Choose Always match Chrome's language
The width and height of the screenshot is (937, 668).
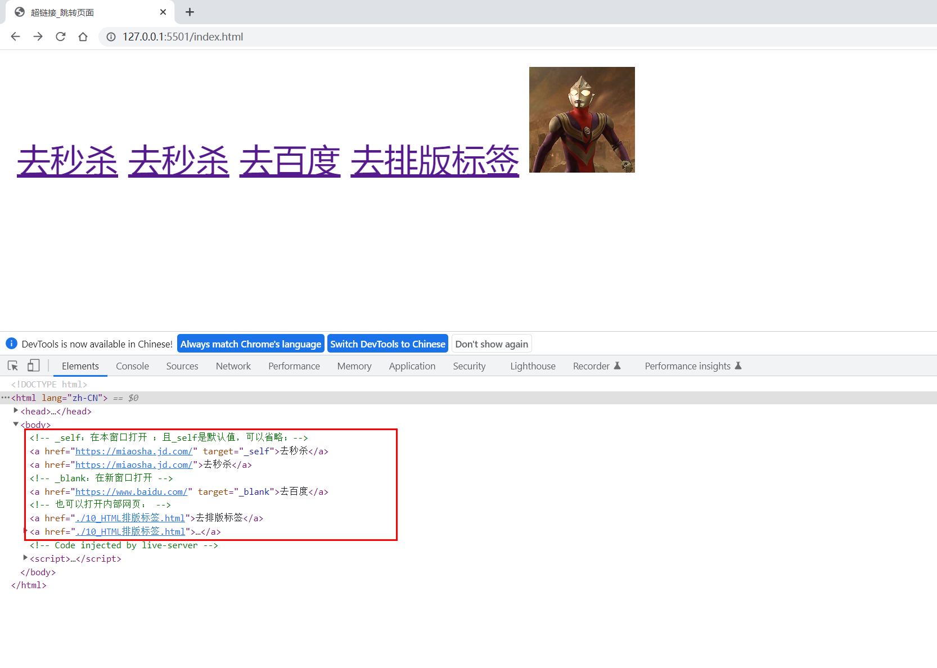251,344
